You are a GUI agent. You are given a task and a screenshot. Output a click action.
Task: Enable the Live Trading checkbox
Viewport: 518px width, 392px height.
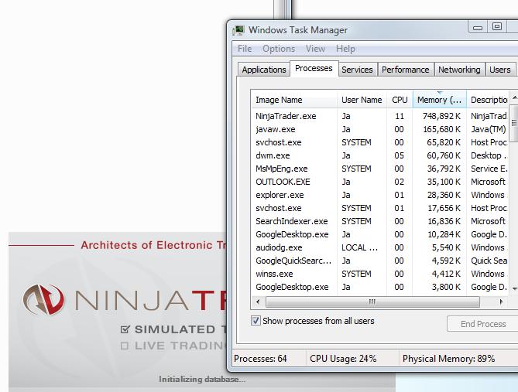(125, 346)
